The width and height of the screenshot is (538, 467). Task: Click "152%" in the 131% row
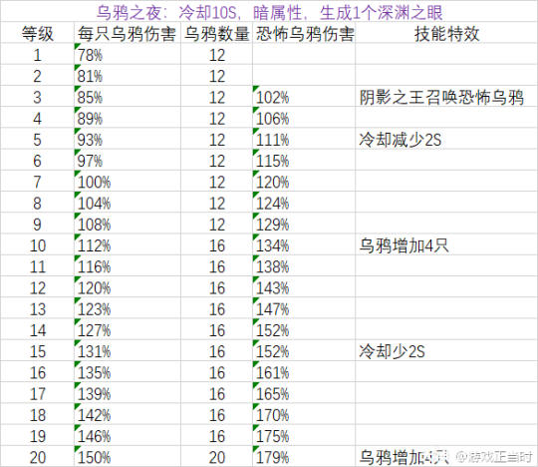pos(304,351)
